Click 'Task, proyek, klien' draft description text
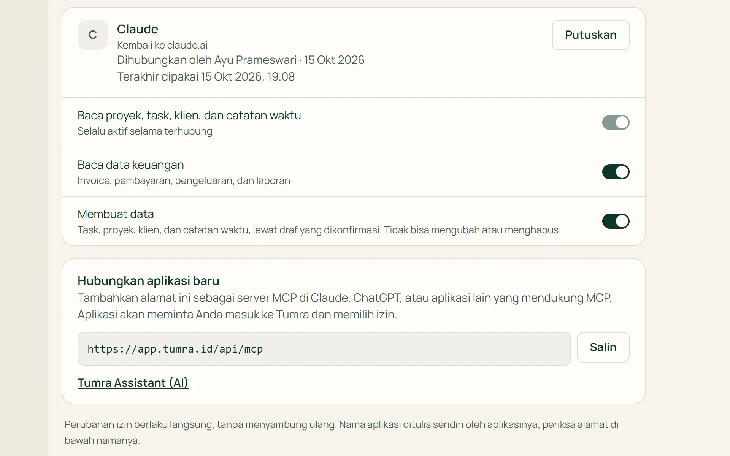The width and height of the screenshot is (730, 456). coord(319,230)
